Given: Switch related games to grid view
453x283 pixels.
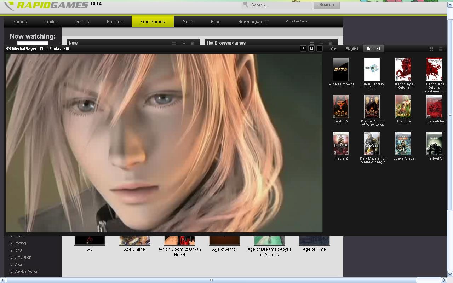Looking at the screenshot, I should click(x=431, y=49).
